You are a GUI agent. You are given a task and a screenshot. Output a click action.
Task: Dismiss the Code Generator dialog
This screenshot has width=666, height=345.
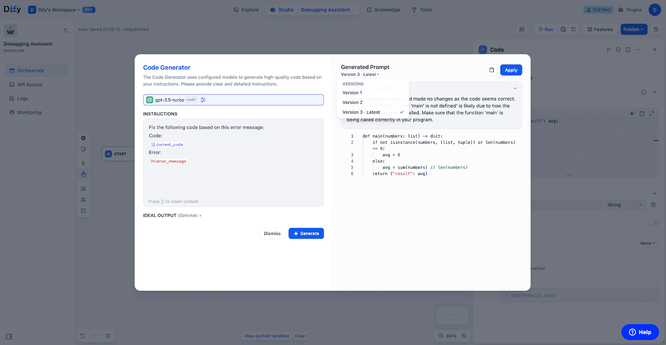(x=272, y=234)
